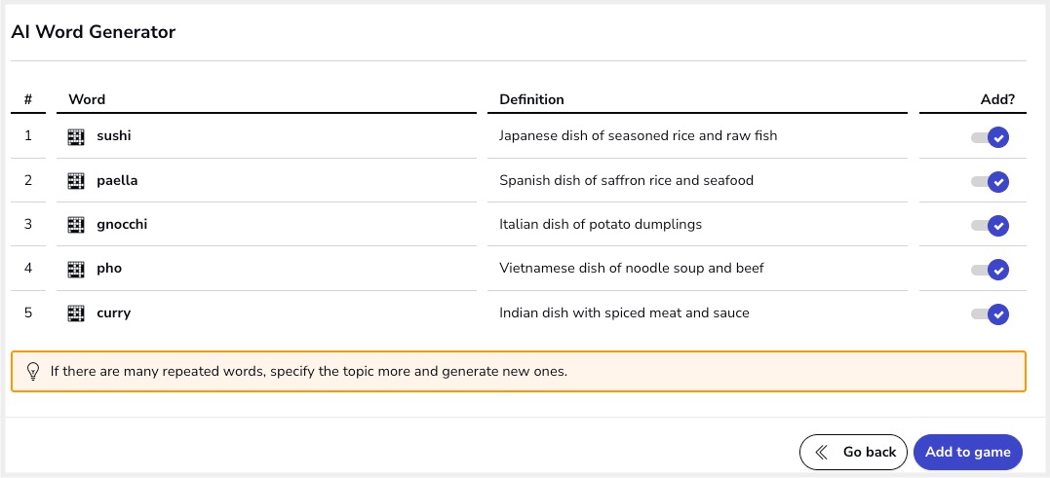Click the curry definition cell
The width and height of the screenshot is (1050, 478).
(624, 313)
